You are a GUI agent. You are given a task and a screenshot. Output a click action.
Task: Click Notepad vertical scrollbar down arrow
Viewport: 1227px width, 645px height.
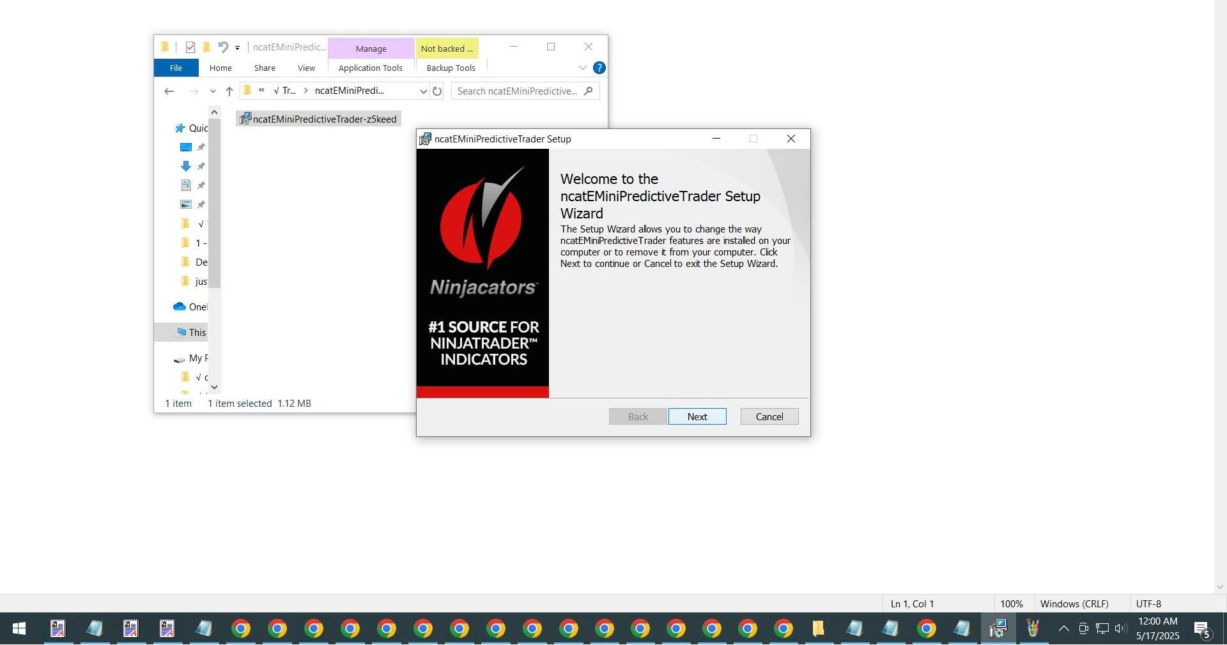click(1220, 588)
